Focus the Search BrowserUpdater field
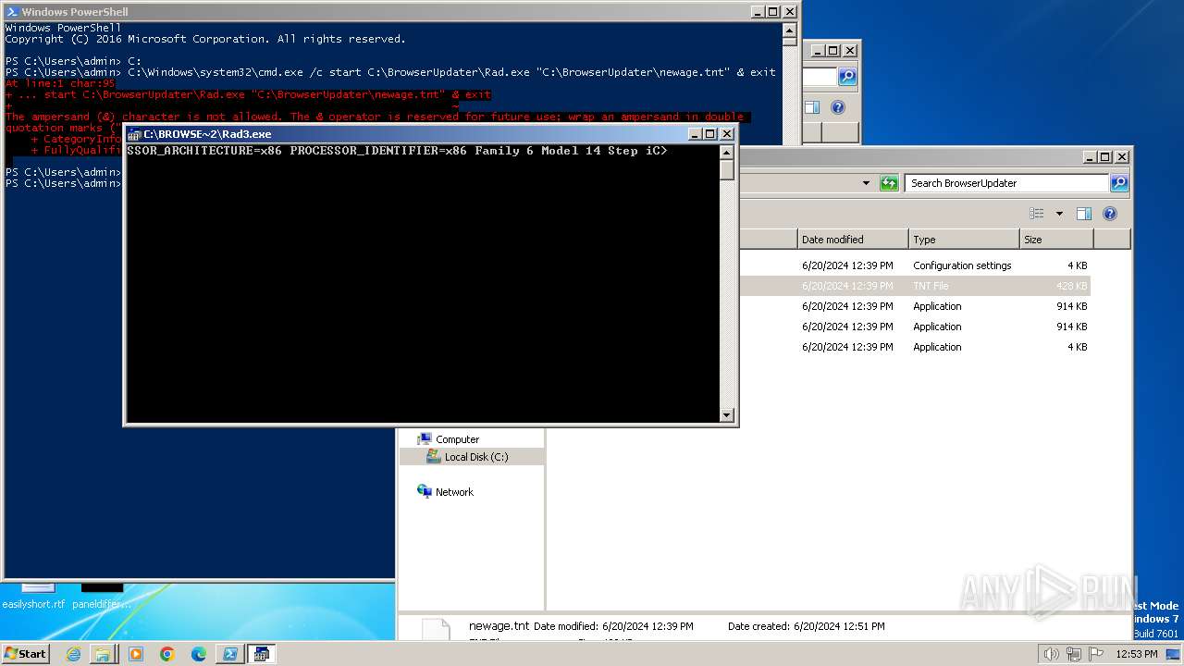Viewport: 1184px width, 666px height. pyautogui.click(x=1007, y=183)
